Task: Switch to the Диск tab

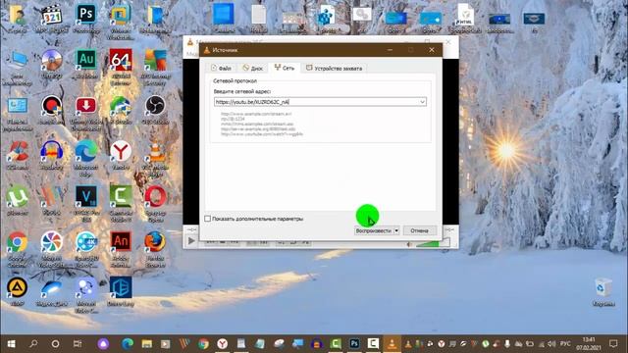Action: [253, 68]
